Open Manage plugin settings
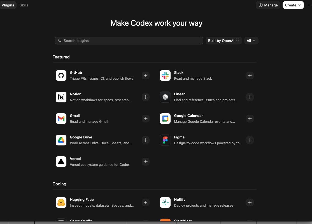The width and height of the screenshot is (312, 224). (268, 5)
